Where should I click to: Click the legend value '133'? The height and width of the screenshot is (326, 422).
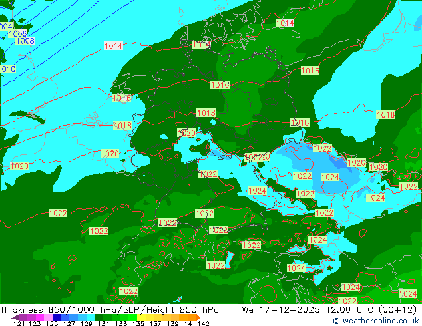coord(121,323)
